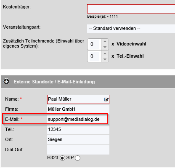Image resolution: width=175 pixels, height=168 pixels.
Task: Click the H323 label text
Action: pos(53,157)
